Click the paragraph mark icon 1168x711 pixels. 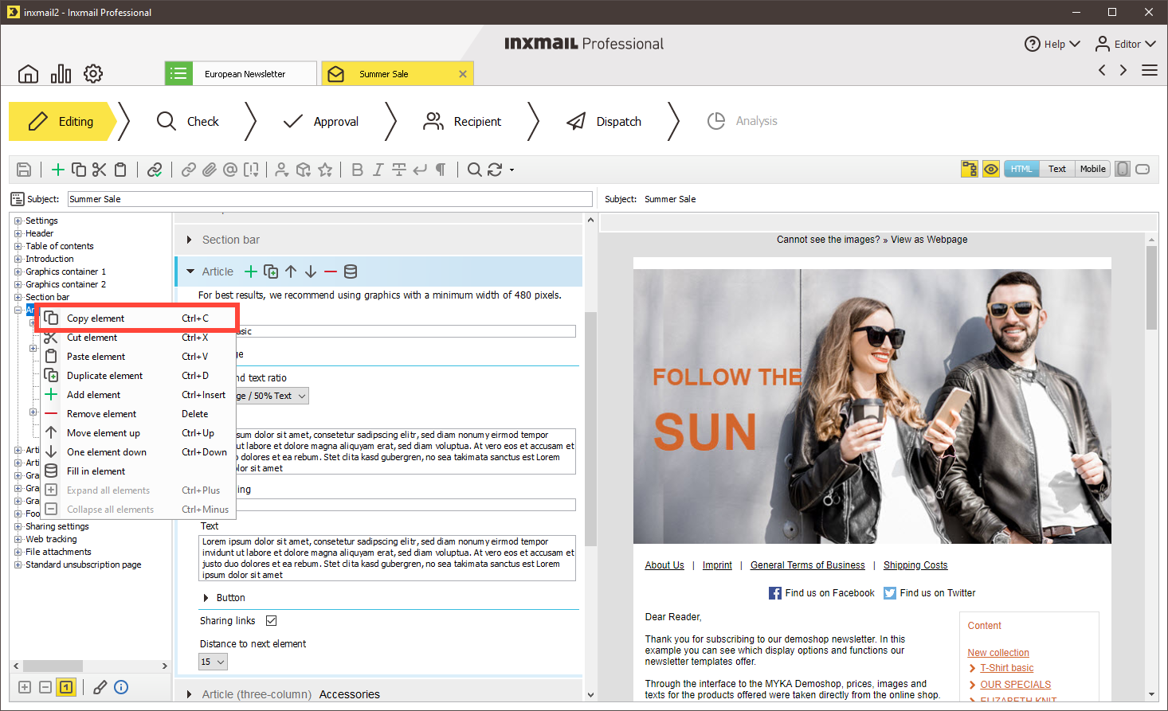point(441,170)
